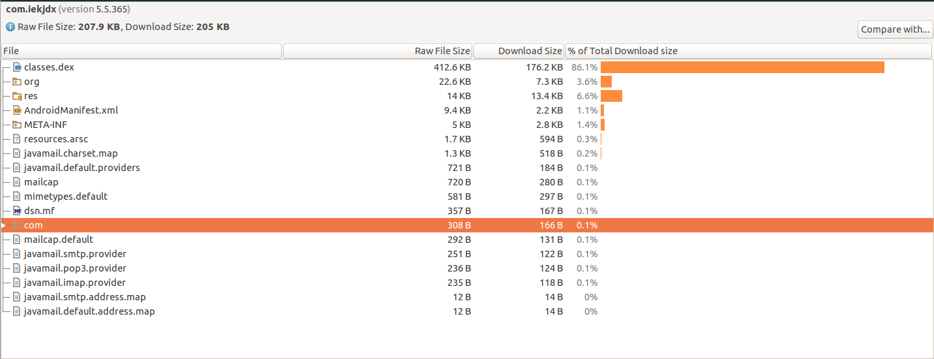This screenshot has width=934, height=359.
Task: Select resources.arsc in the file list
Action: coord(56,139)
